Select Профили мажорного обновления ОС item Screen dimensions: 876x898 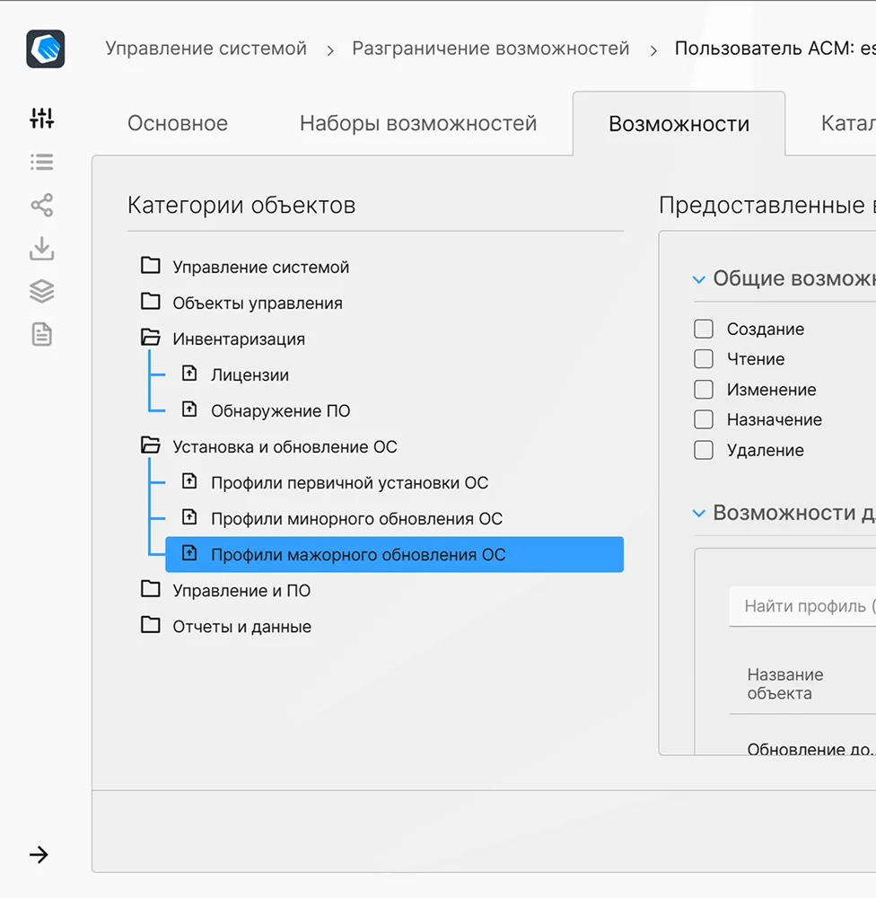pyautogui.click(x=395, y=554)
